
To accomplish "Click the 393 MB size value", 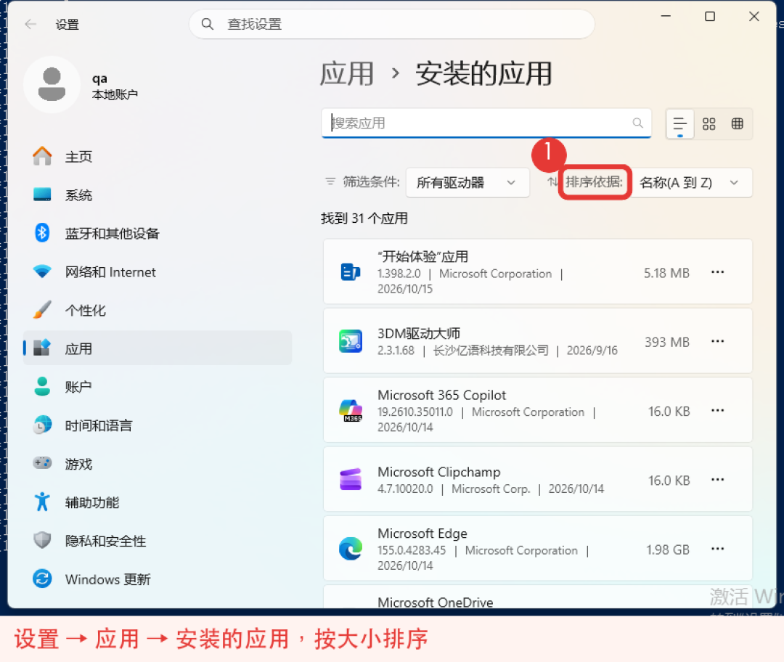I will point(667,342).
